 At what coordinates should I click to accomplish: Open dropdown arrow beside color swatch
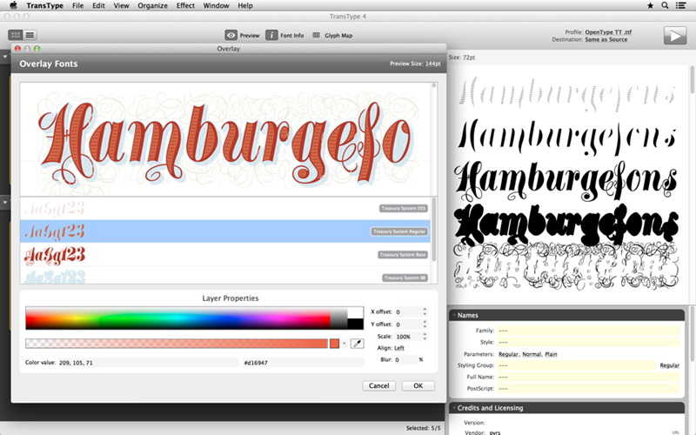pos(344,344)
